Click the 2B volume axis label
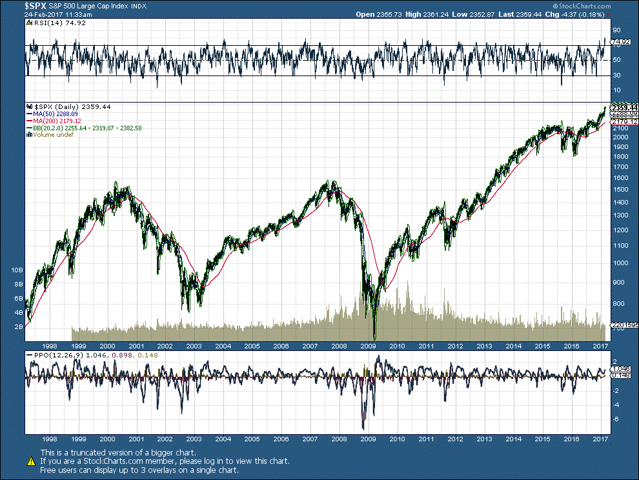639x480 pixels. point(19,327)
